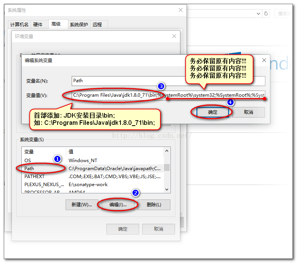
Task: Click the Windows_NT value cell
Action: 83,160
